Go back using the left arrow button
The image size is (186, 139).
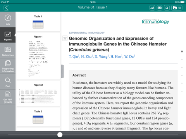click(7, 8)
